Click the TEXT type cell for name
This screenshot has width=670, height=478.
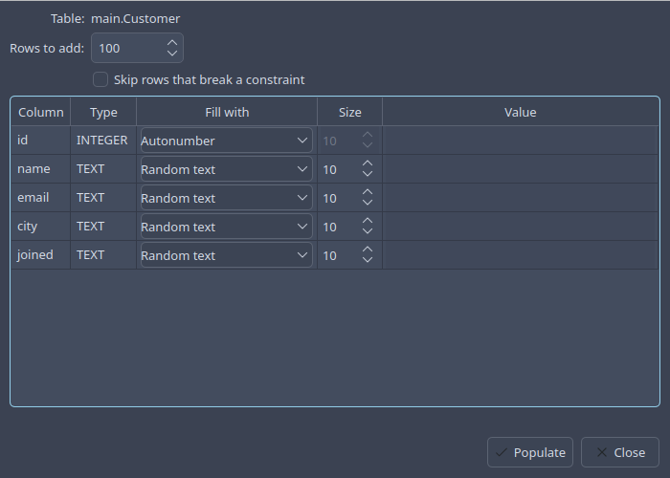pos(103,168)
